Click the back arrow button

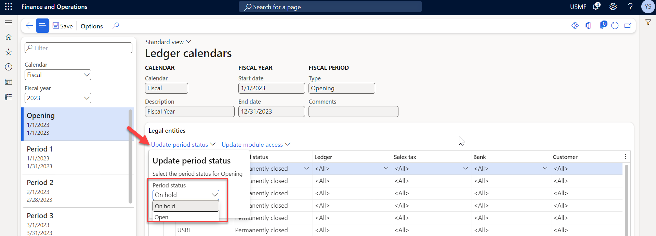tap(29, 26)
